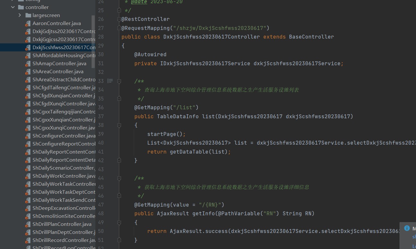Open ShAffordableHousingController file
The height and width of the screenshot is (249, 416).
[x=64, y=55]
